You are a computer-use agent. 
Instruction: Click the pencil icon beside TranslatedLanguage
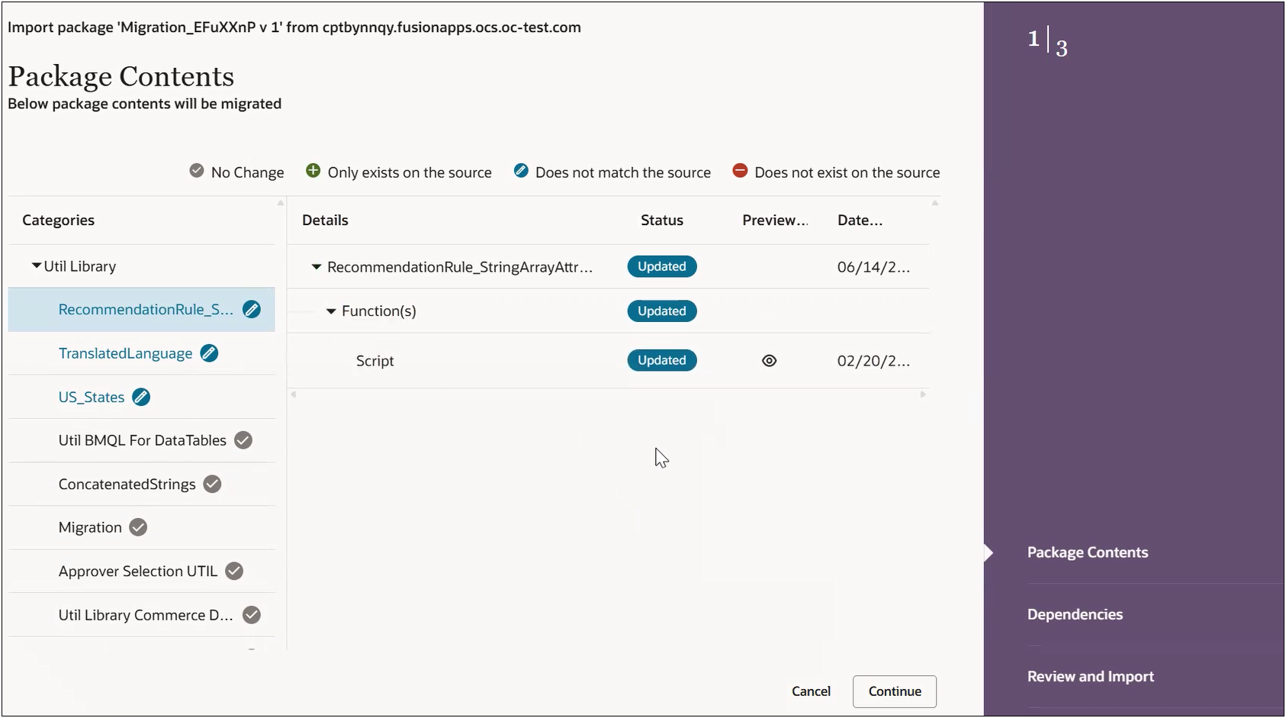coord(209,353)
